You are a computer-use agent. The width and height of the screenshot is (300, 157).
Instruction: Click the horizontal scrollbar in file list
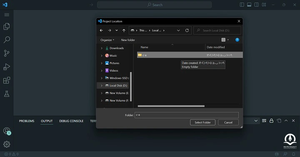[x=171, y=106]
